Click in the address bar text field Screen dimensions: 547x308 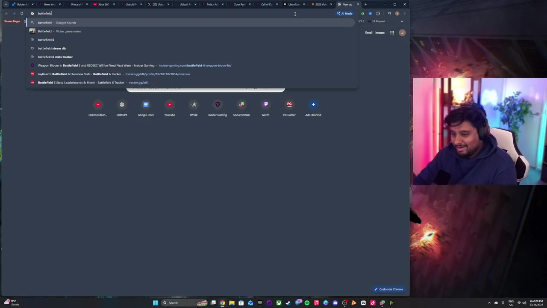click(184, 13)
